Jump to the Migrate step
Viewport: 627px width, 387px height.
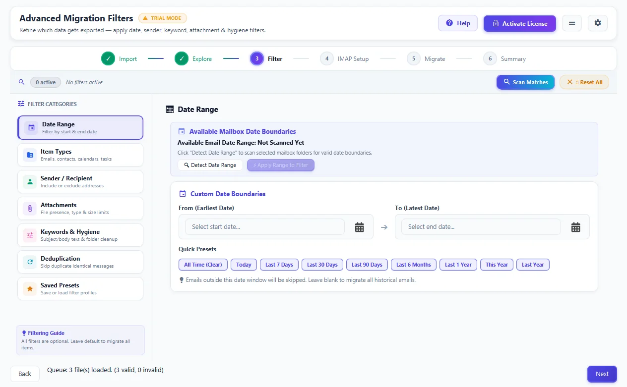426,58
